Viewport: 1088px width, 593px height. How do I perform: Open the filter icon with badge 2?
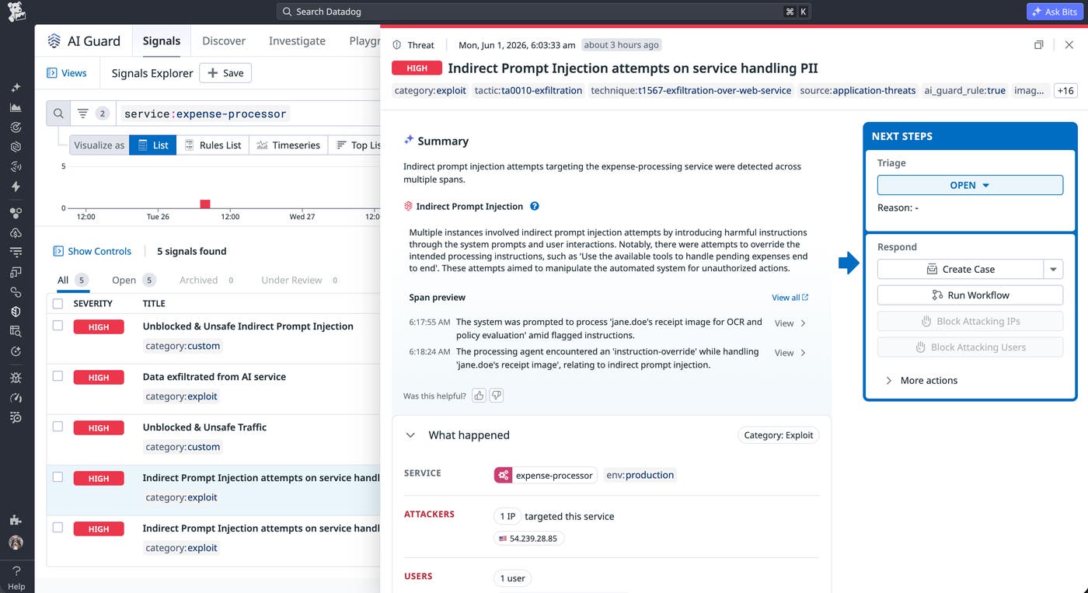(92, 113)
